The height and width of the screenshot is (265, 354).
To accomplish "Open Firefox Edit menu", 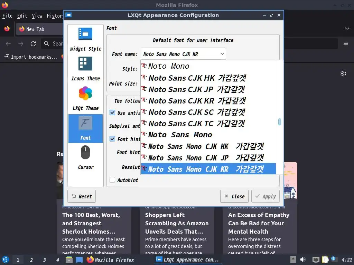I will tap(22, 16).
